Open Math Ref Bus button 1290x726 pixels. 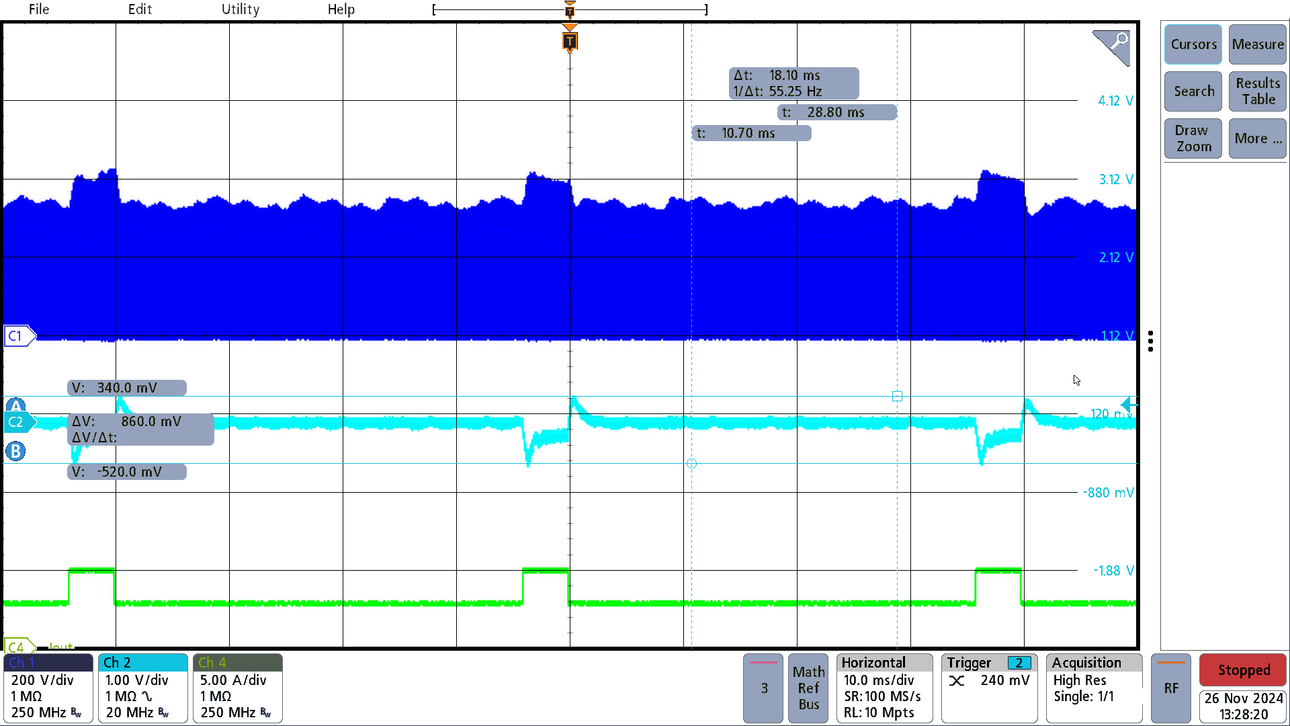(x=808, y=688)
